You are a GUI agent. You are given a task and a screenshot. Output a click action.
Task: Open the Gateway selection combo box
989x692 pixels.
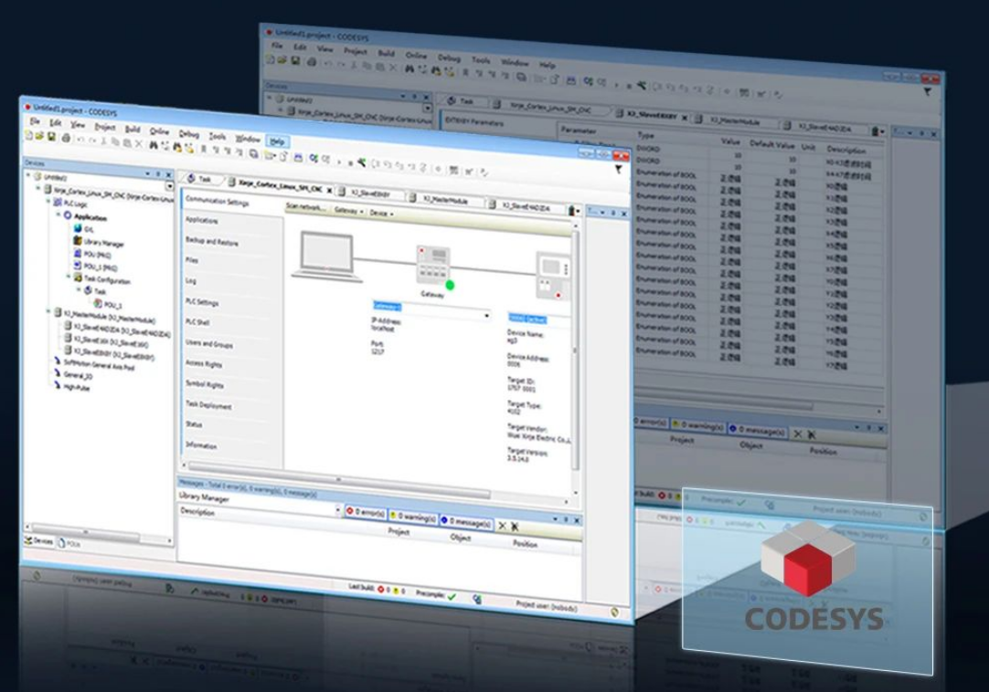click(431, 310)
